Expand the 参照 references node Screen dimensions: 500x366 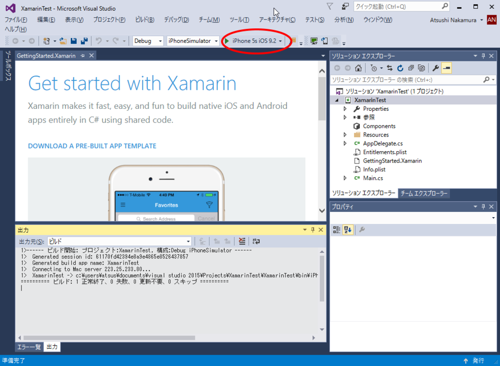click(x=345, y=117)
